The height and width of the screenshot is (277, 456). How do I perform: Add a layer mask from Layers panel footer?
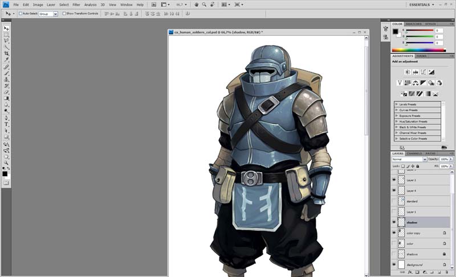point(417,272)
